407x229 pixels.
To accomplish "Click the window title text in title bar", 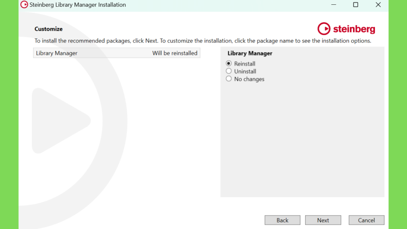I will click(x=78, y=5).
